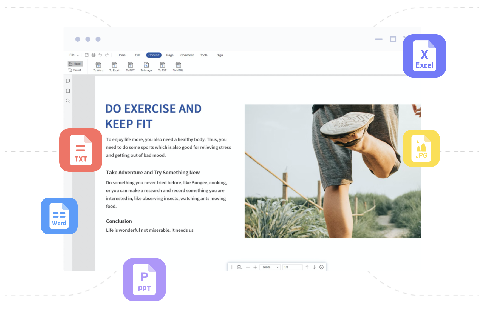487x309 pixels.
Task: Show the bookmarks panel in the sidebar
Action: [x=68, y=91]
